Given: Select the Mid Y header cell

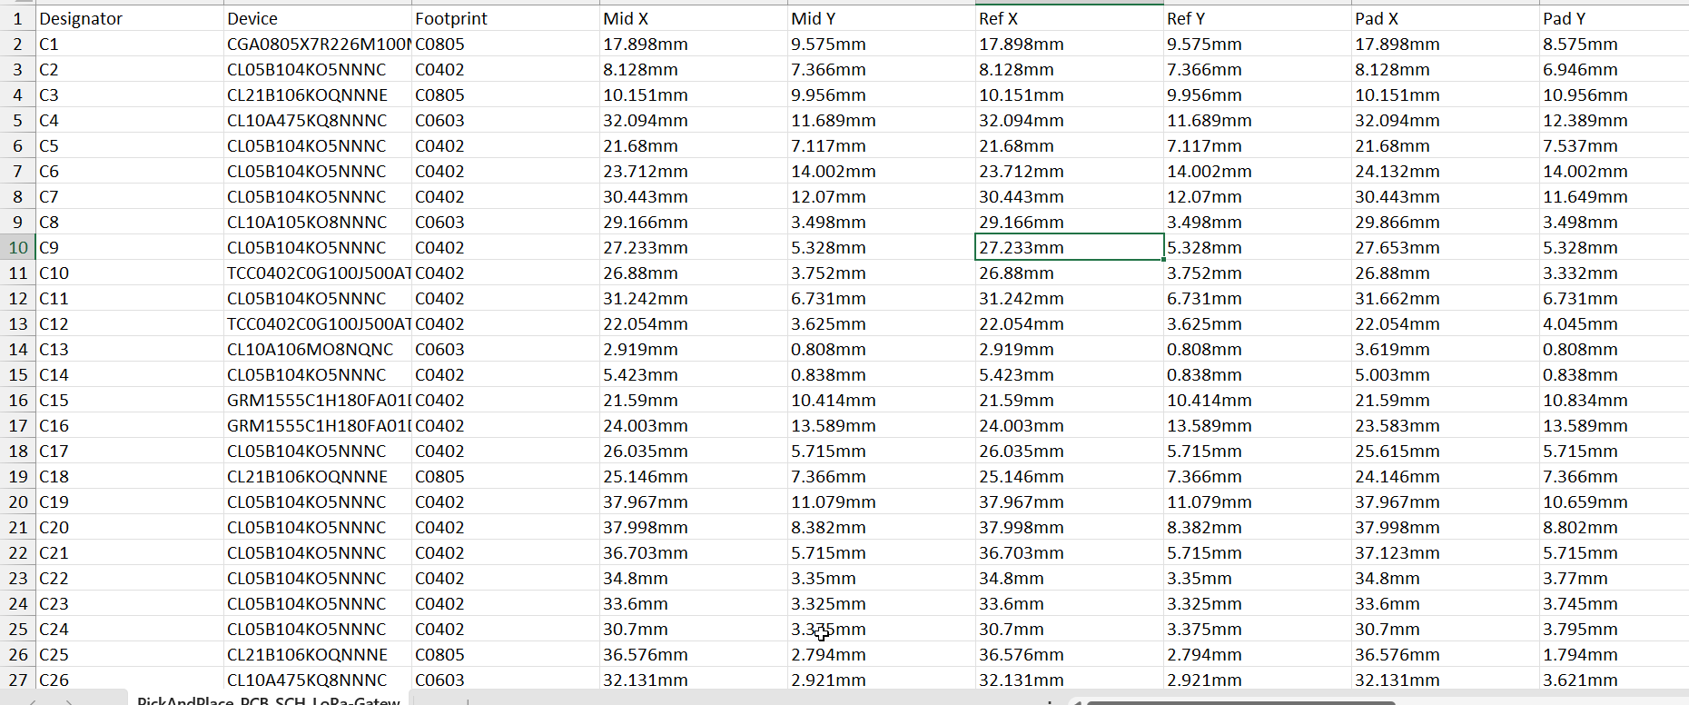Looking at the screenshot, I should [x=881, y=18].
